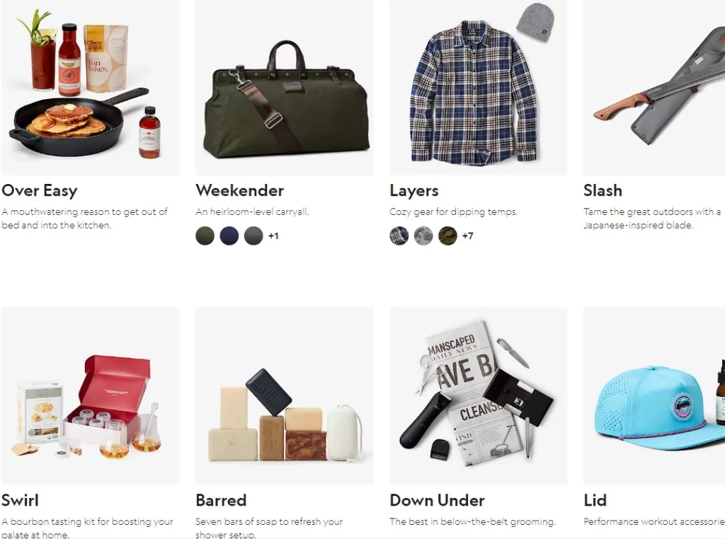Viewport: 725px width, 539px height.
Task: Open the Over Easy pancake kit image
Action: (x=90, y=87)
